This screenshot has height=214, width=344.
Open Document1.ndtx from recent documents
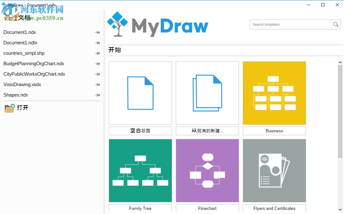pyautogui.click(x=20, y=43)
